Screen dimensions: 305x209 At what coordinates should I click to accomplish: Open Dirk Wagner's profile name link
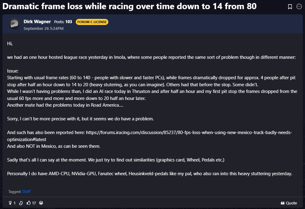tap(37, 22)
